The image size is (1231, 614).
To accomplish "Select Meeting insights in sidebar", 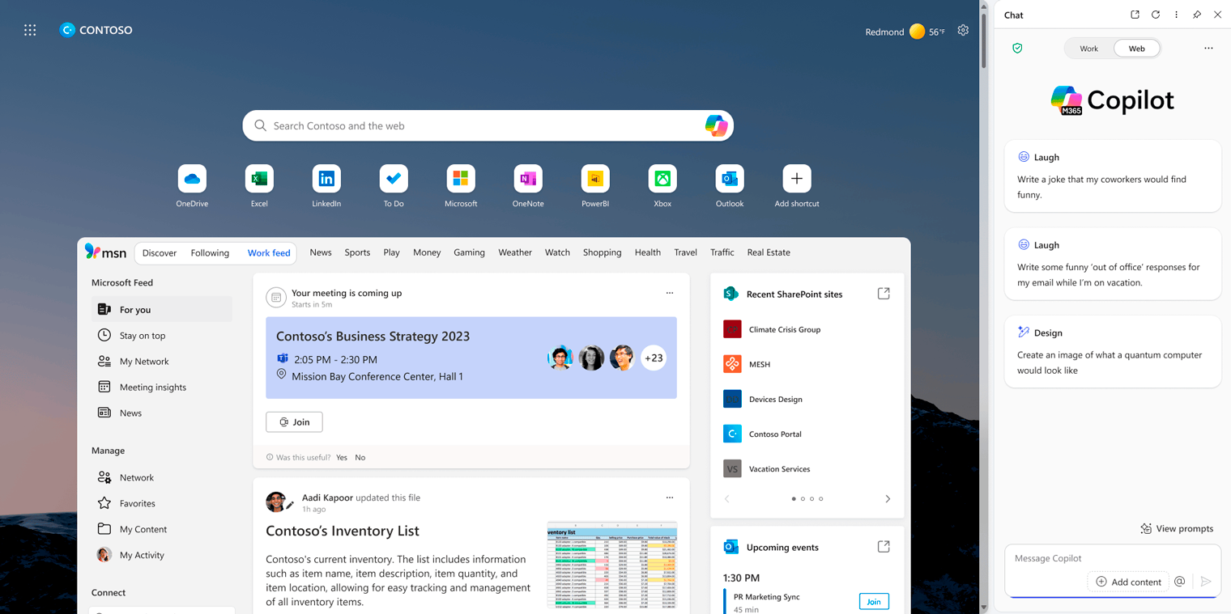I will (161, 387).
